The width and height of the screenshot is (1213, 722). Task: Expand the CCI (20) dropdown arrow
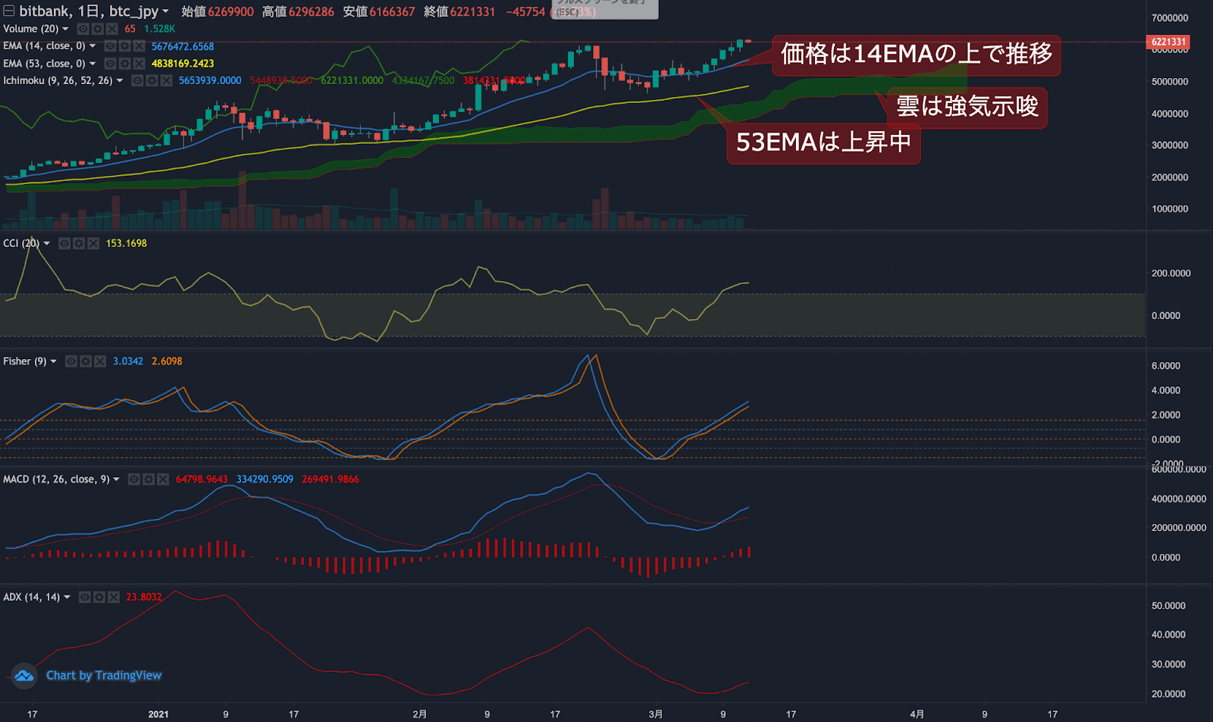pos(46,243)
